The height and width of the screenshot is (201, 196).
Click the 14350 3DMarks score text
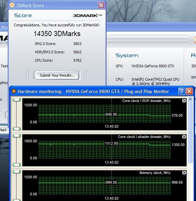[57, 34]
